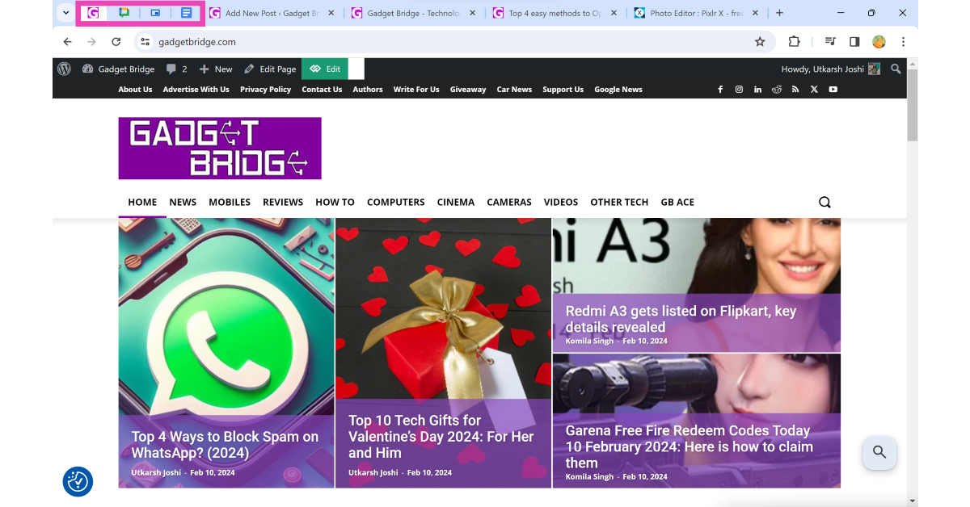Expand the tab search dropdown arrow
The height and width of the screenshot is (507, 970).
coord(66,13)
